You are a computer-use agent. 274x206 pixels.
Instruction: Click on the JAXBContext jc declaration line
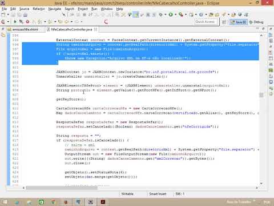[x=137, y=72]
